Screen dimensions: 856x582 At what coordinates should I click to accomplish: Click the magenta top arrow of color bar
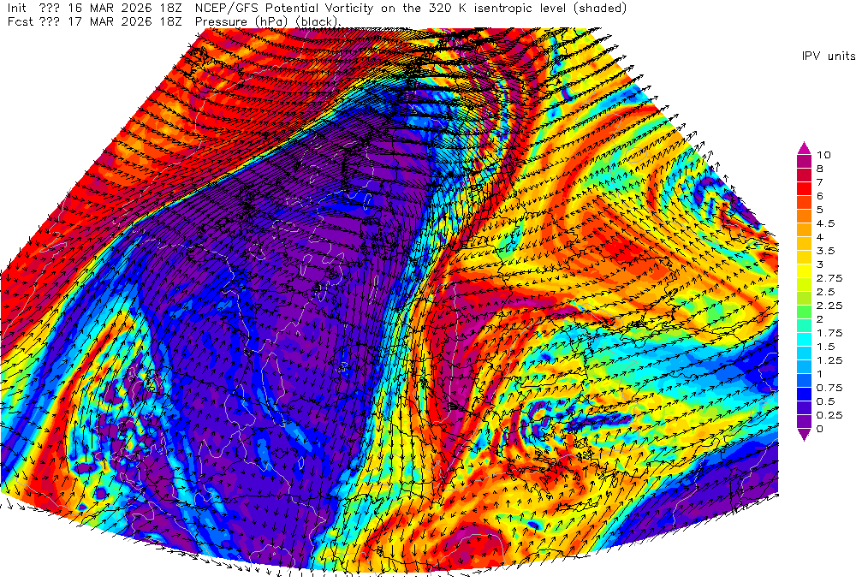[805, 146]
